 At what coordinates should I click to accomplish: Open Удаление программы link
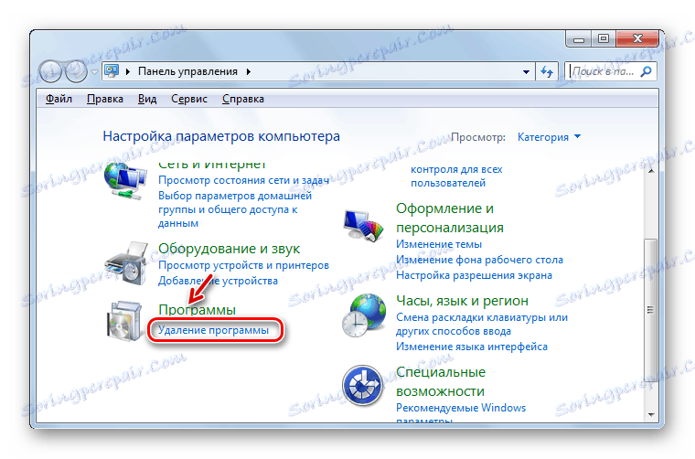(x=214, y=330)
